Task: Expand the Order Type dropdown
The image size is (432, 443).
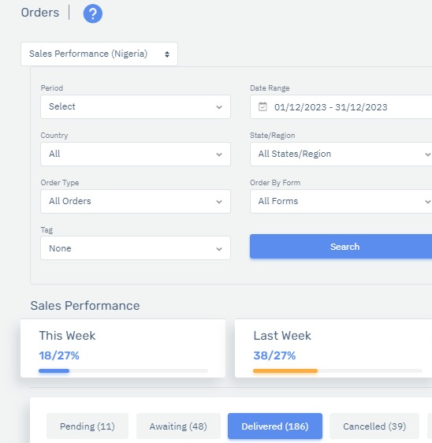Action: 136,201
